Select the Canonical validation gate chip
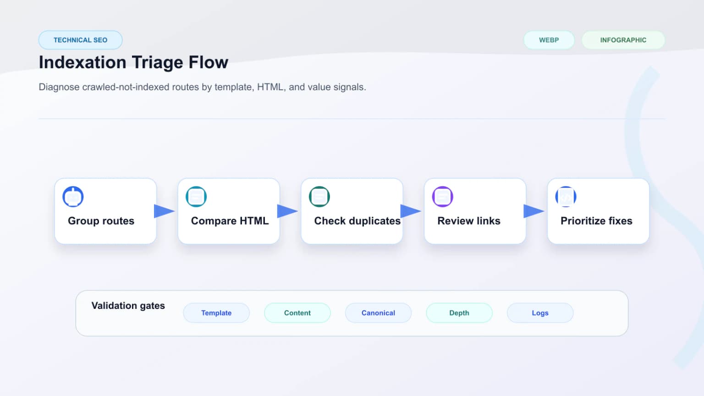 click(378, 313)
